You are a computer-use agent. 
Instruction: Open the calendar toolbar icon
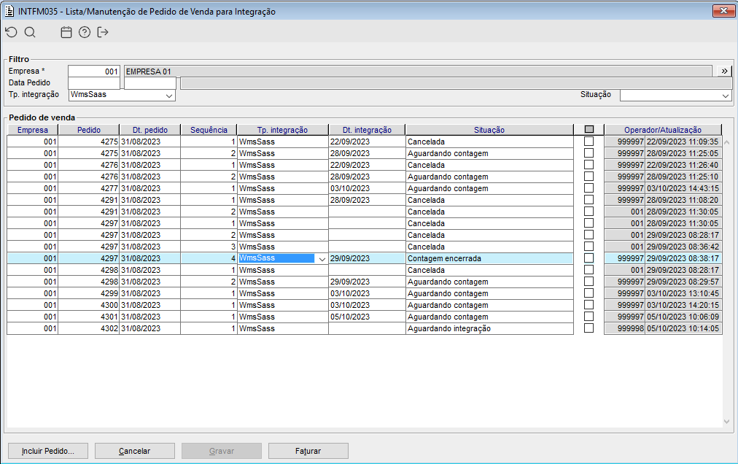66,32
